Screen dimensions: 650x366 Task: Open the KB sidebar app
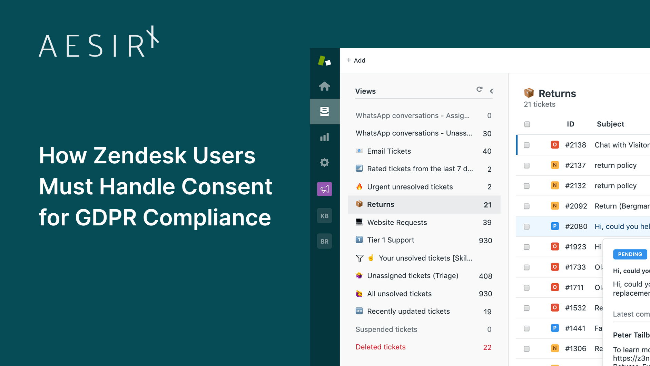[x=324, y=216]
